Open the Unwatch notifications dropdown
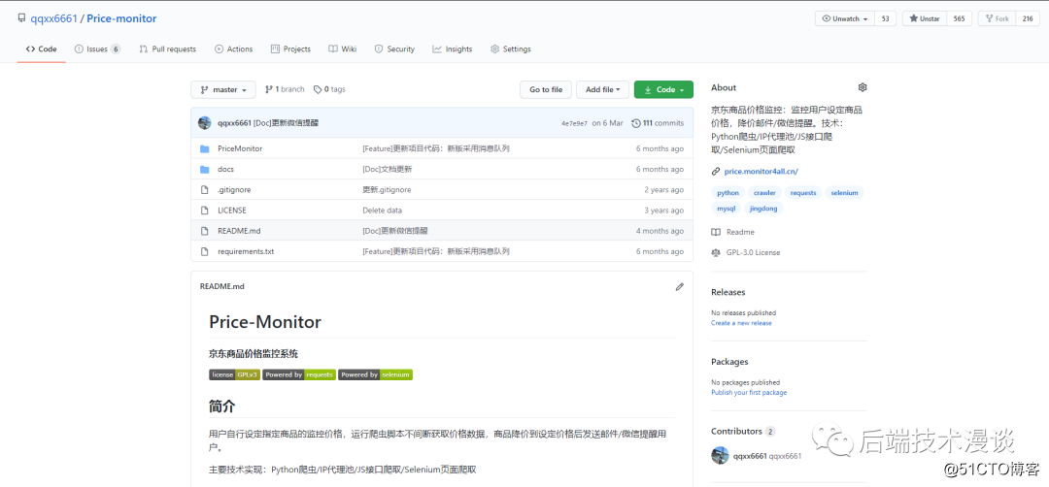Screen dimensions: 1049x487 [x=843, y=18]
